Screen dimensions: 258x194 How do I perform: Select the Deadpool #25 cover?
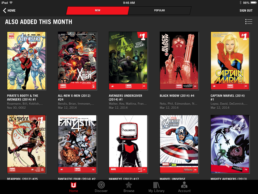tap(26, 144)
